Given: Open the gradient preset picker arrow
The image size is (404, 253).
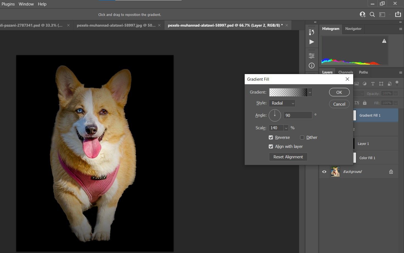Looking at the screenshot, I should [x=310, y=92].
